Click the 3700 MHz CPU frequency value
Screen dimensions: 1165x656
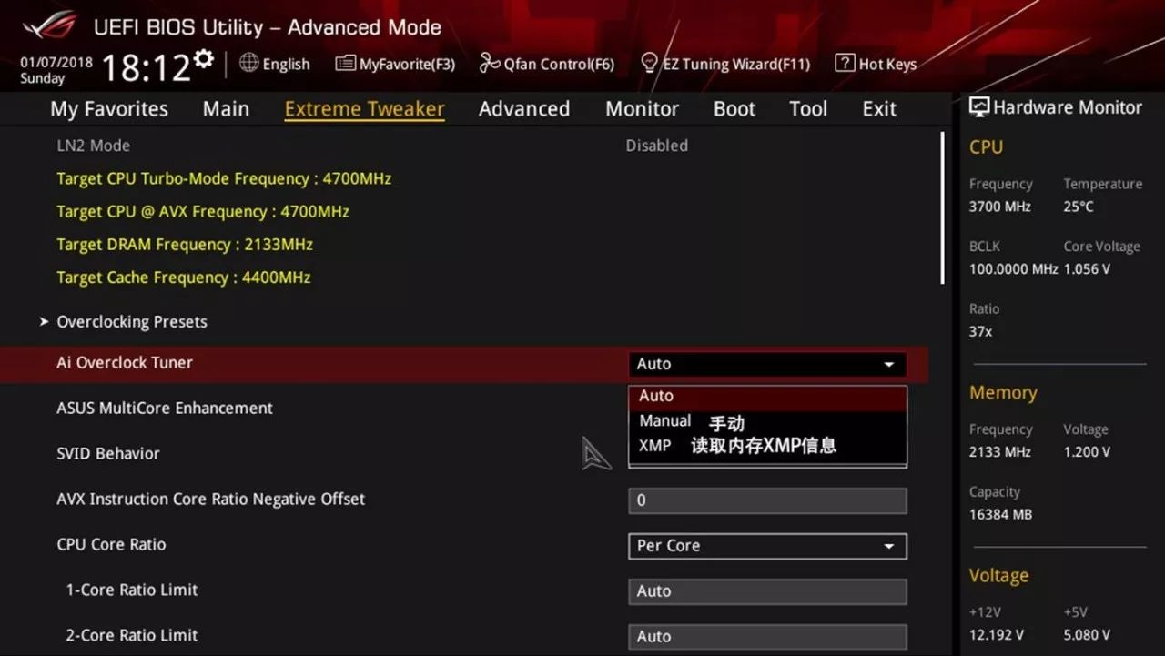[x=999, y=207]
